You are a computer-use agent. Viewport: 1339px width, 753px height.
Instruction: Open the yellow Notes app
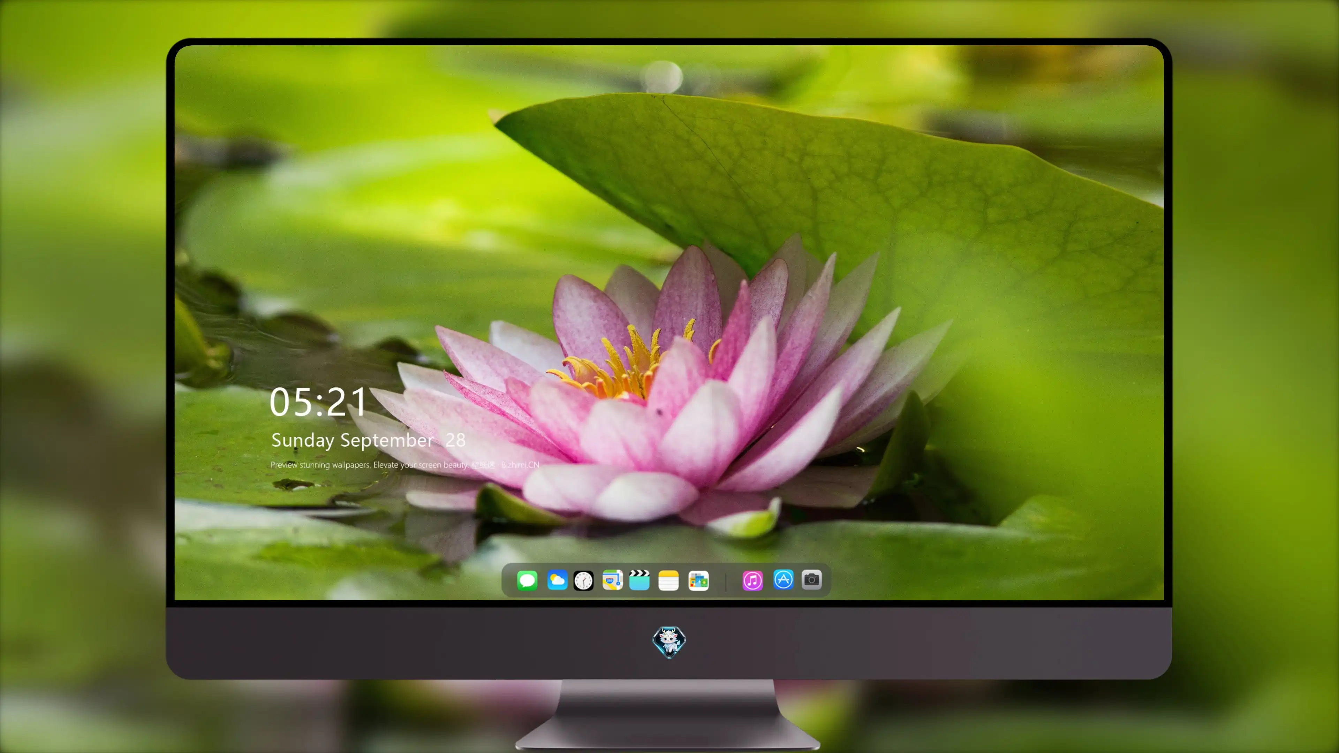point(668,580)
